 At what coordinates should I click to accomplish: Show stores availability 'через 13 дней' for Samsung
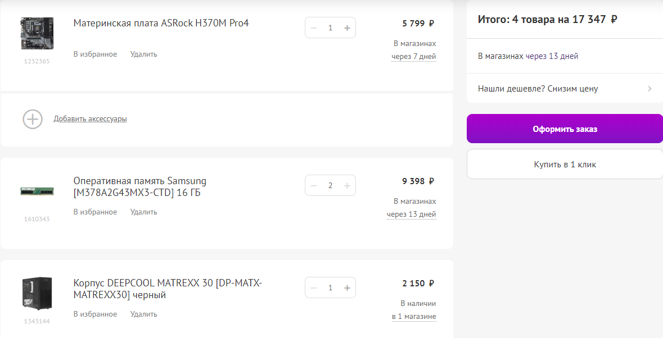coord(411,214)
